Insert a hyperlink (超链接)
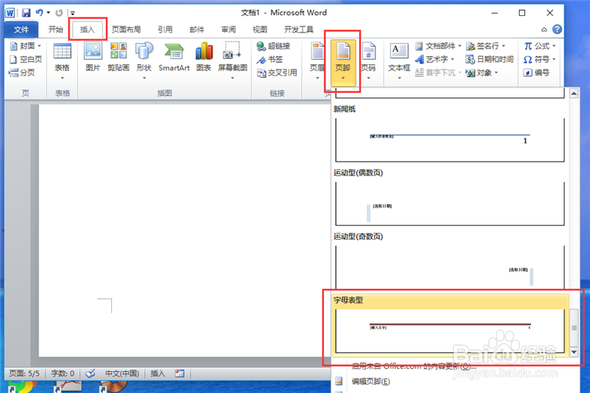Screen dimensions: 590x393 coord(274,46)
